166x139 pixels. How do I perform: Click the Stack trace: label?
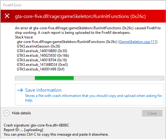[x=24, y=37]
